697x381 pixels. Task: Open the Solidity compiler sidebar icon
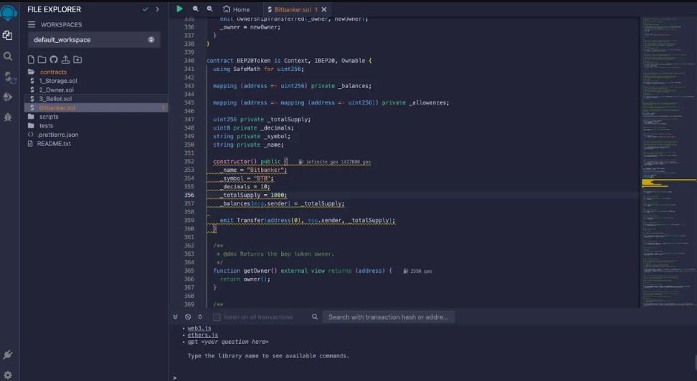pyautogui.click(x=9, y=77)
